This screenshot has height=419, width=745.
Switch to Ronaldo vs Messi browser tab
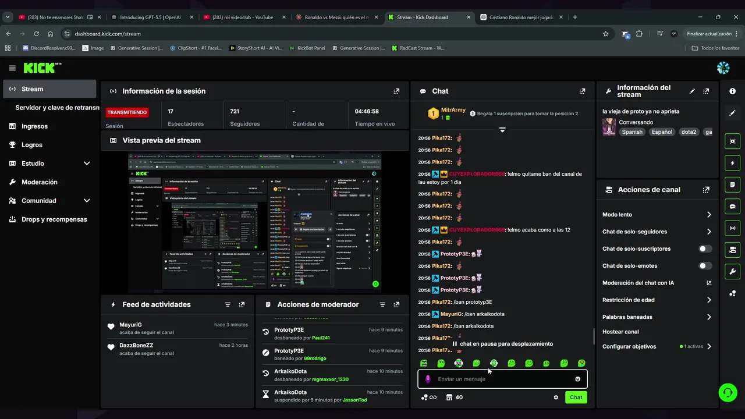pyautogui.click(x=336, y=17)
